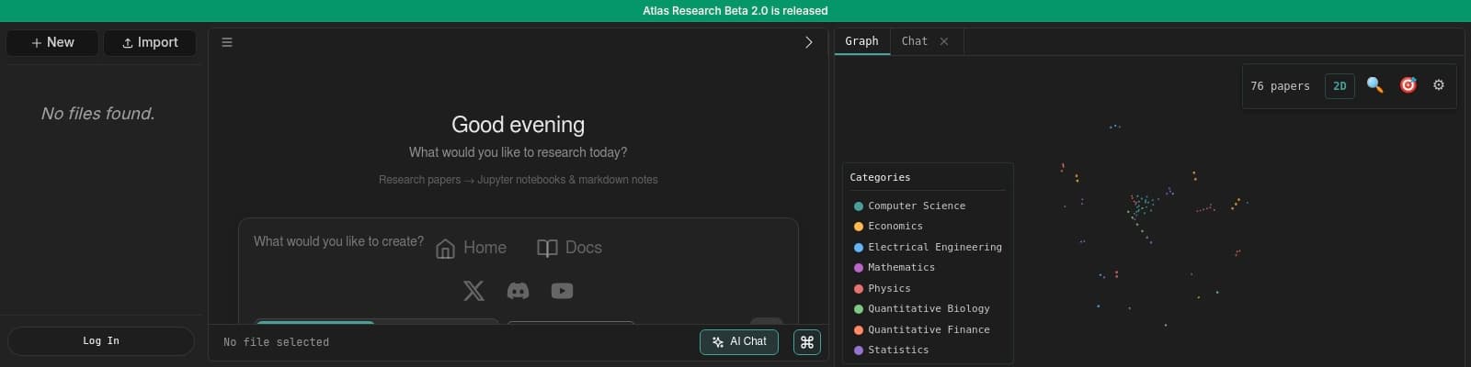Open graph search magnifier icon
This screenshot has width=1471, height=367.
point(1374,85)
